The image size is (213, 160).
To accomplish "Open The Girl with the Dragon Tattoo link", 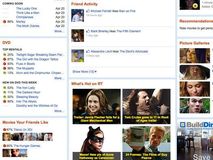I will [37, 59].
